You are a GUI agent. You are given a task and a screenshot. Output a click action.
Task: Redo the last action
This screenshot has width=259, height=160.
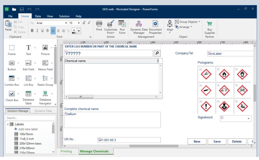[37, 9]
